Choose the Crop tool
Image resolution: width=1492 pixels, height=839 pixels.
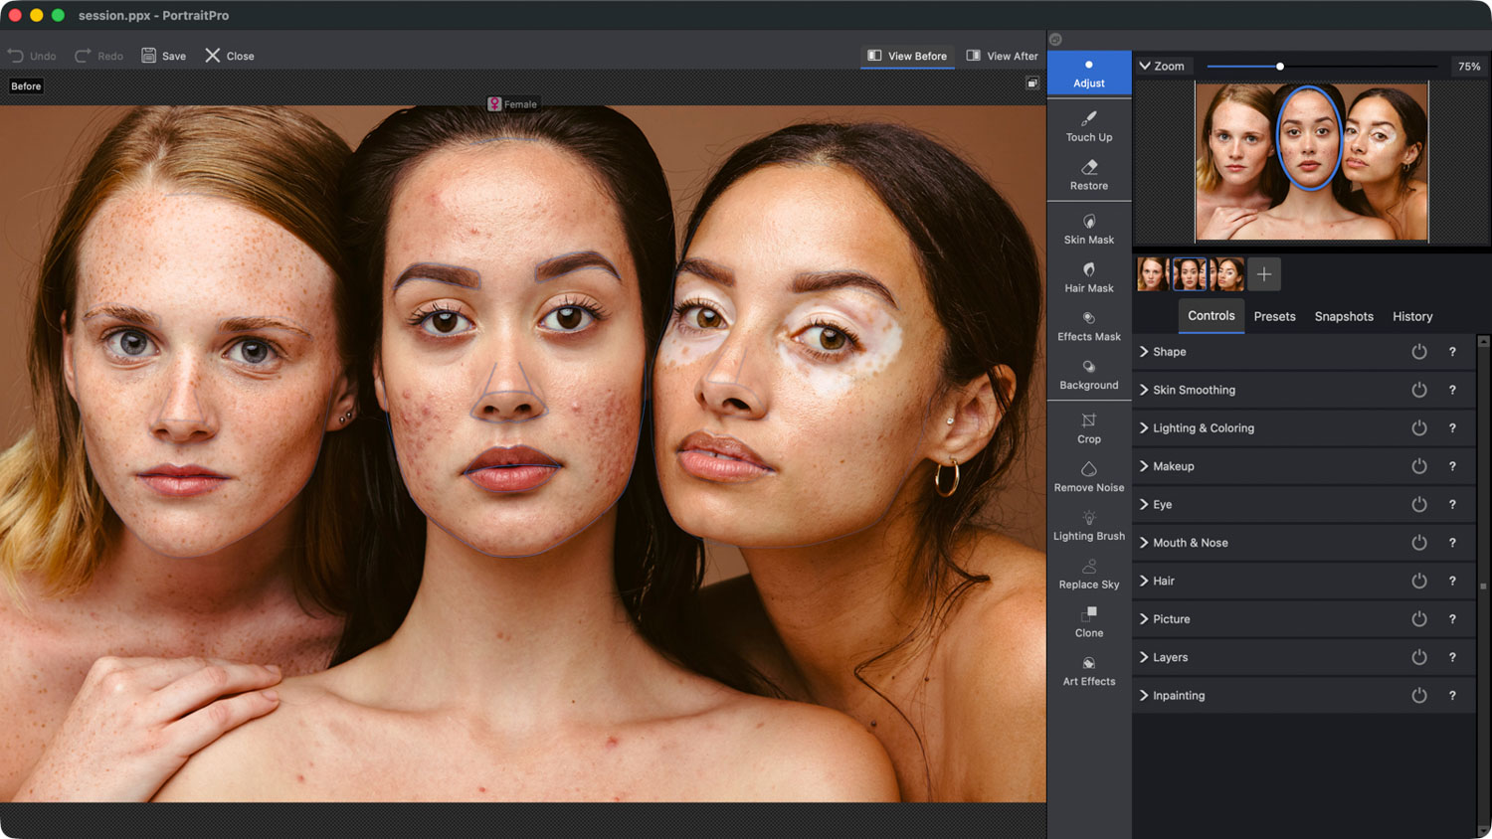click(1089, 428)
